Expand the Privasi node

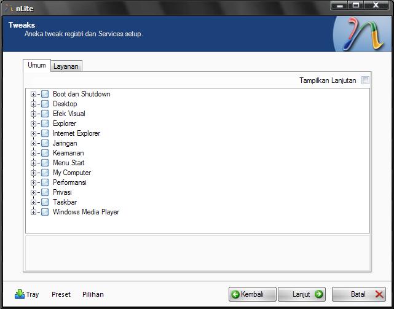pos(33,193)
